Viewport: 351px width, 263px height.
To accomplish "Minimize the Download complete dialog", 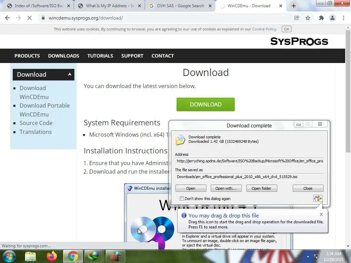I will click(x=299, y=124).
